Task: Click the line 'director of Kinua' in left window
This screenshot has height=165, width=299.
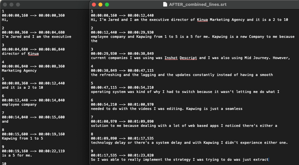Action: pos(20,53)
